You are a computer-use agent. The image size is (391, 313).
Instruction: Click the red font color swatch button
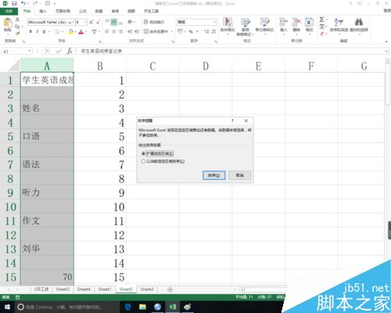click(x=81, y=31)
